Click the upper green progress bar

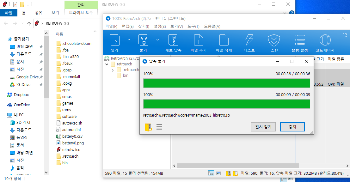[x=227, y=83]
